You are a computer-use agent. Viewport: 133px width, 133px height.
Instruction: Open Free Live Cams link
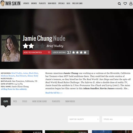click(x=77, y=3)
